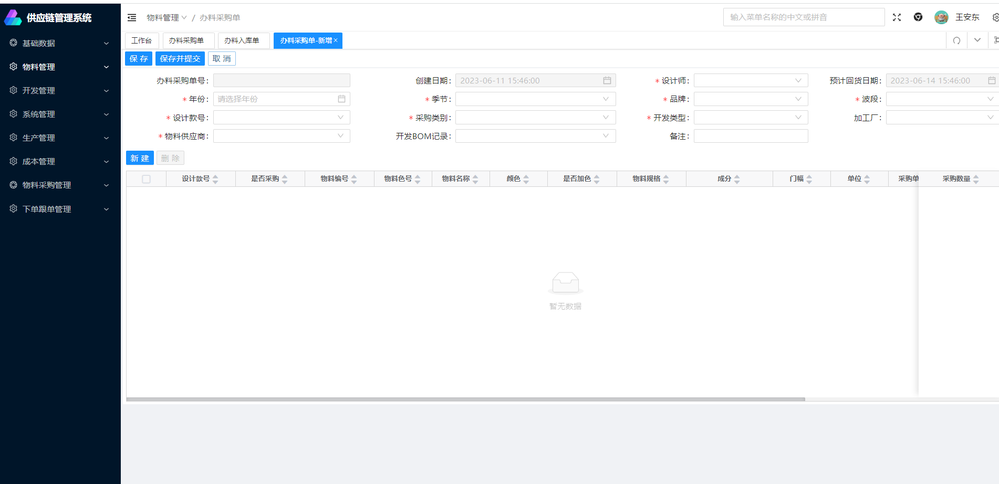Click the horizontal scrollbar under the table
The height and width of the screenshot is (484, 999).
click(465, 399)
